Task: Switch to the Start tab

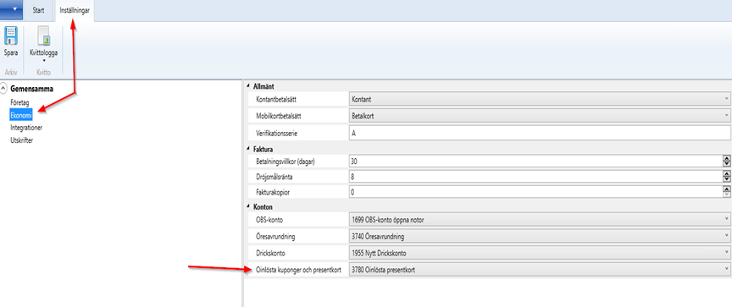Action: [x=38, y=10]
